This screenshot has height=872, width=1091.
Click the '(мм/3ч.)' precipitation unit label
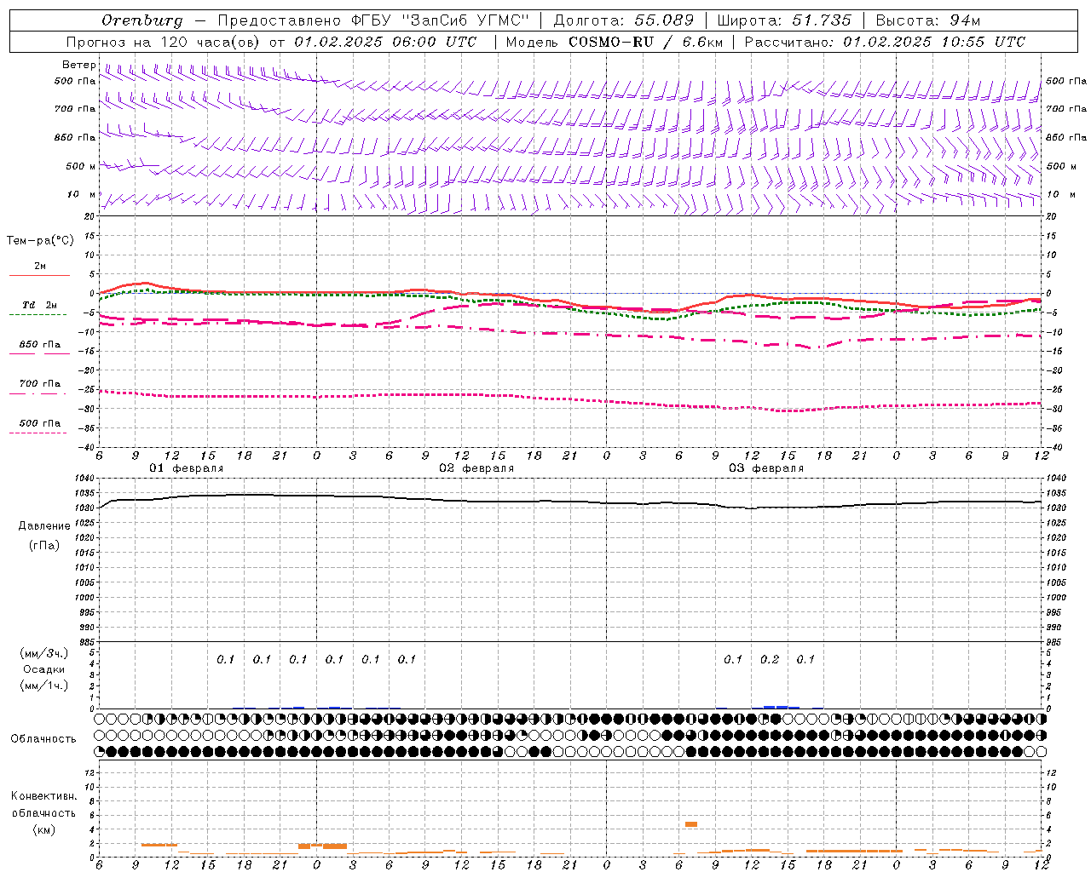[43, 653]
